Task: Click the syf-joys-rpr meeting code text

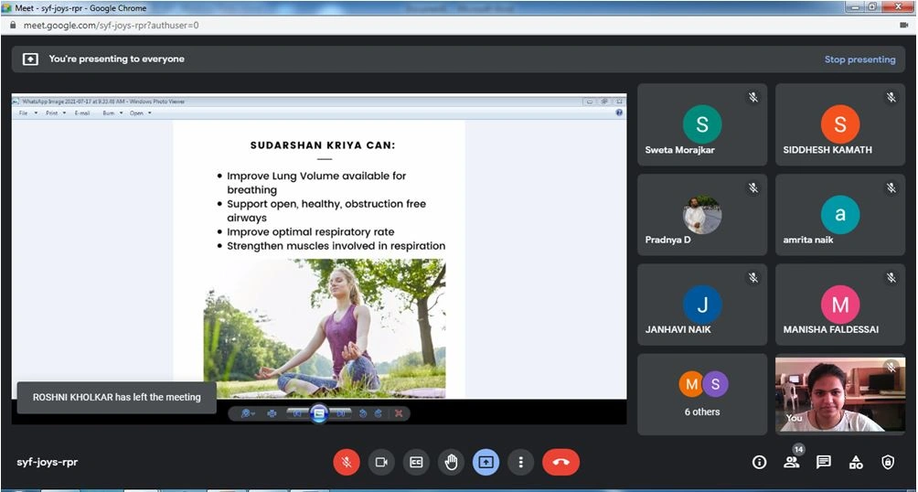Action: point(48,462)
